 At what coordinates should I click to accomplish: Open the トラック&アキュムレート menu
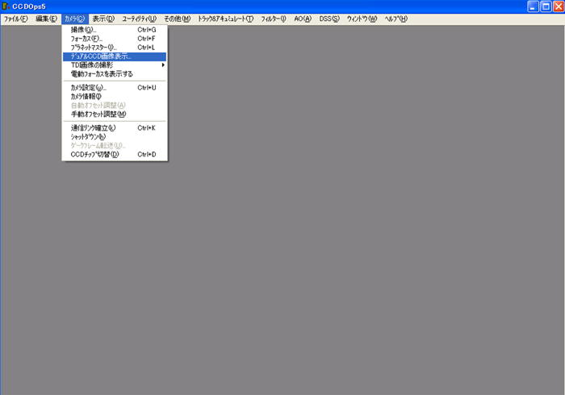[x=225, y=19]
